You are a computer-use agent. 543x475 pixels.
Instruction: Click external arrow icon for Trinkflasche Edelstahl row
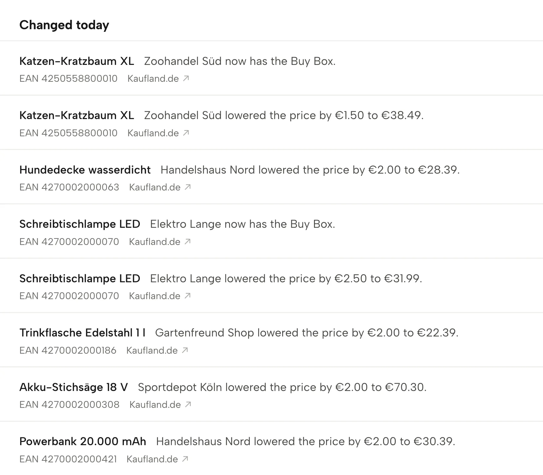185,350
